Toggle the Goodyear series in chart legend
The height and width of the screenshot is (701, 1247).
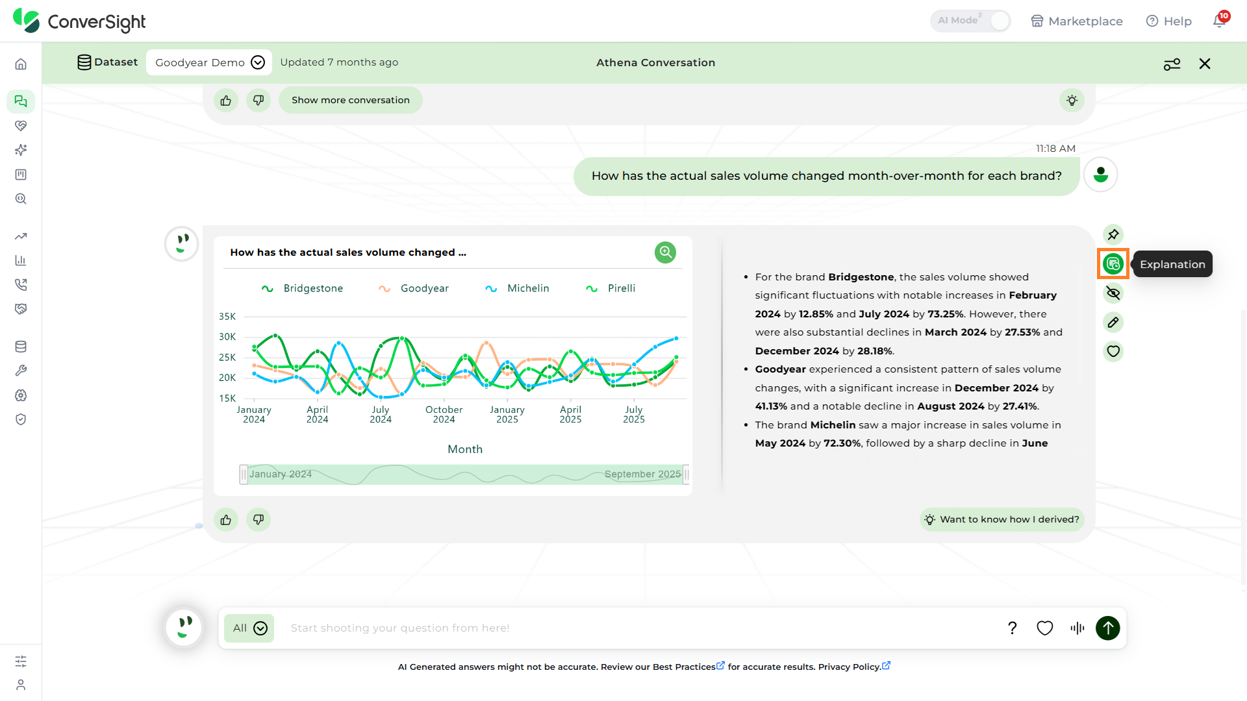(414, 288)
